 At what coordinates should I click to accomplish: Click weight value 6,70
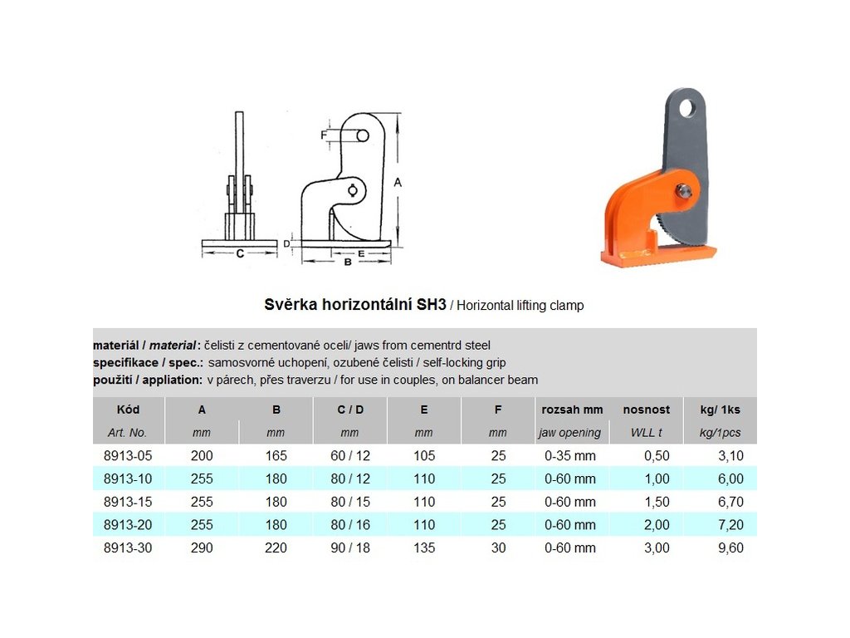click(730, 502)
